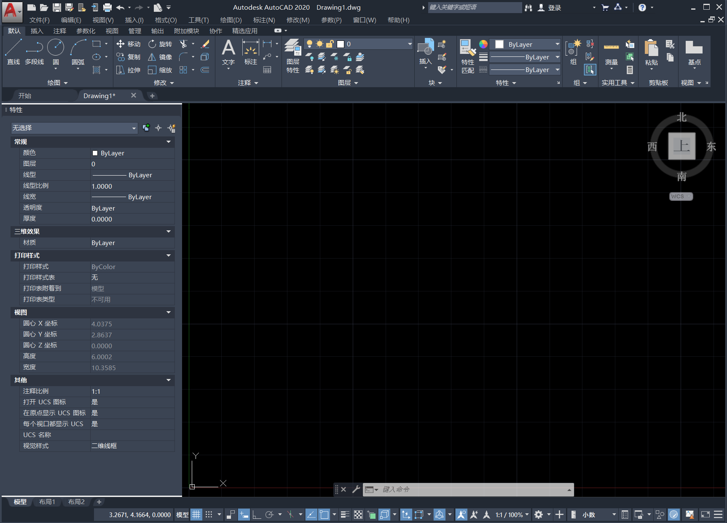Activate the Mirror (镜像) tool
The image size is (727, 523).
(x=160, y=57)
